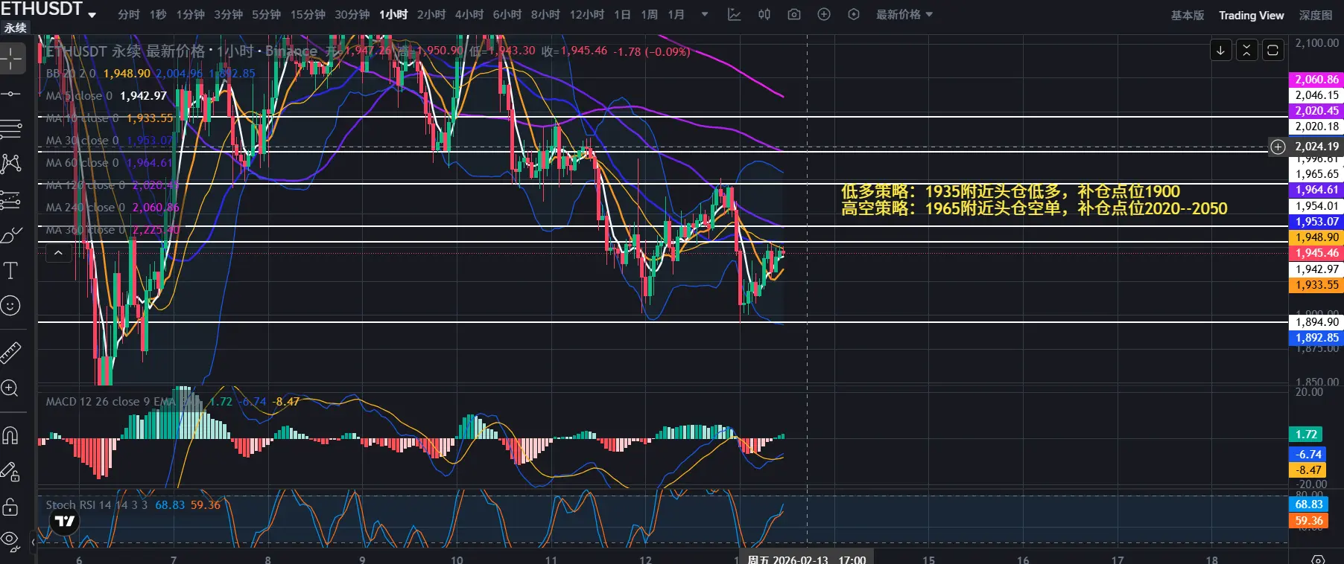Hide all drawings with eye icon

click(11, 539)
